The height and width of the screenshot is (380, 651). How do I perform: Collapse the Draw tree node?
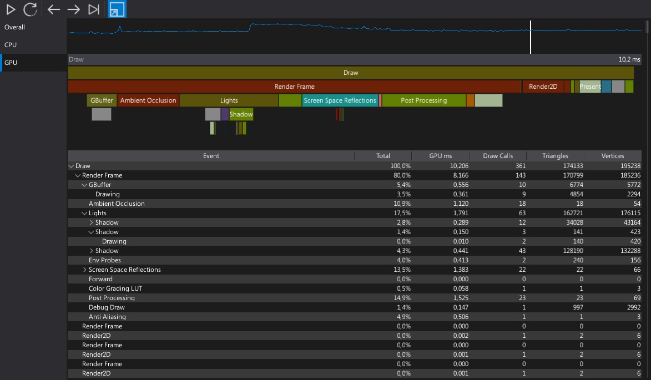point(71,165)
